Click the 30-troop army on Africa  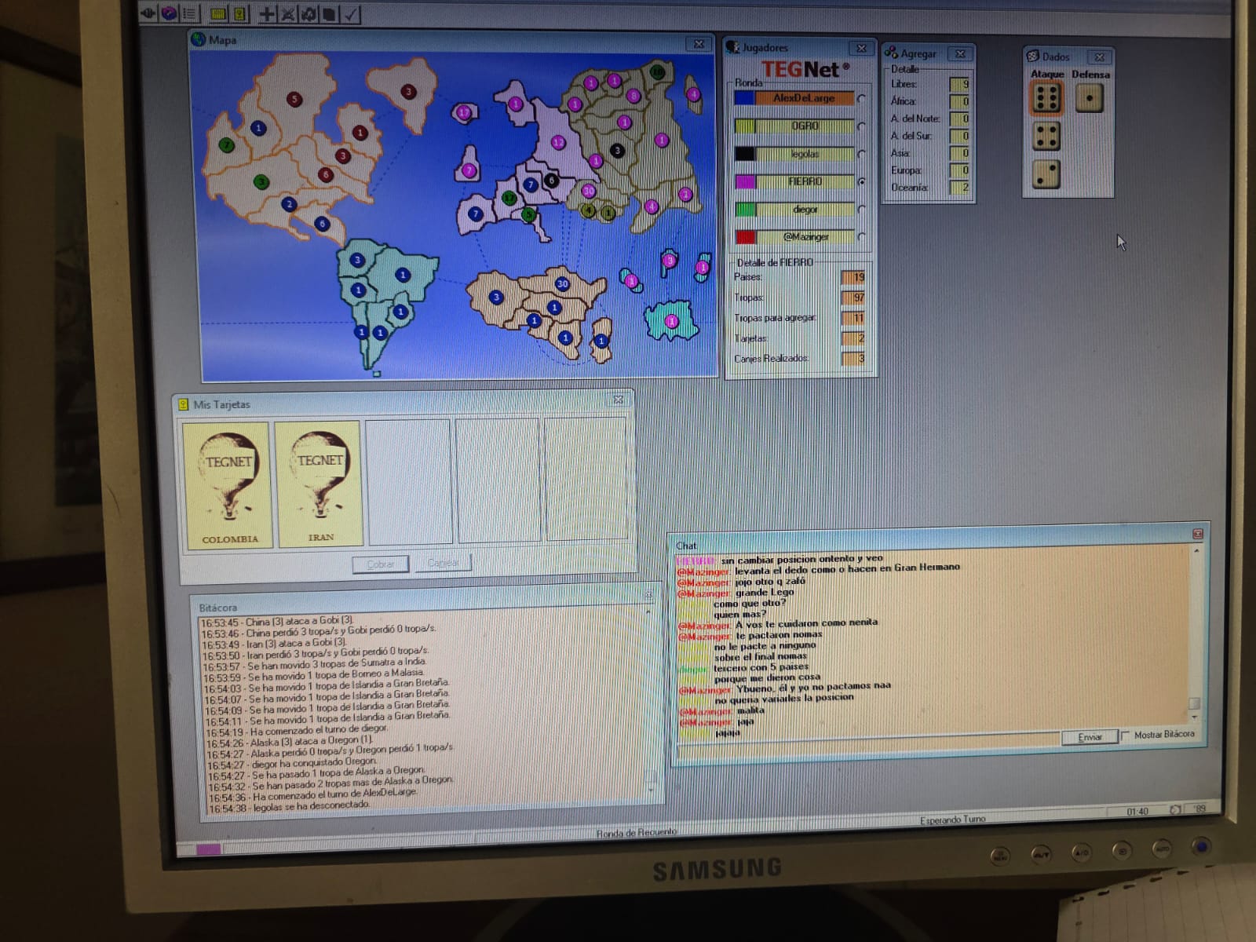click(x=562, y=283)
